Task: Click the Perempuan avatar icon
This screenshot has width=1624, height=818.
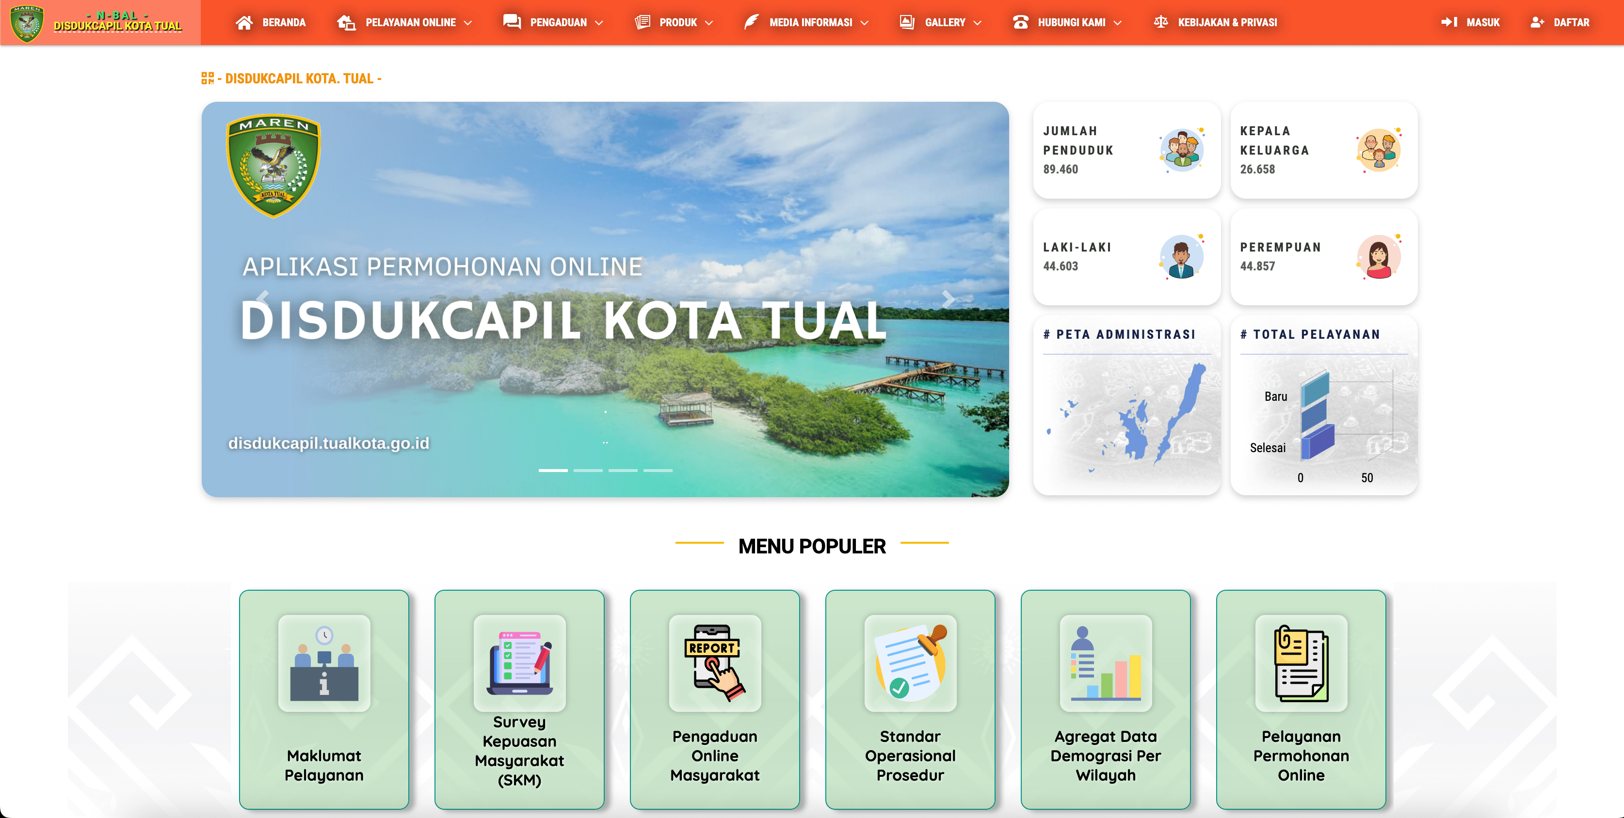Action: coord(1379,256)
